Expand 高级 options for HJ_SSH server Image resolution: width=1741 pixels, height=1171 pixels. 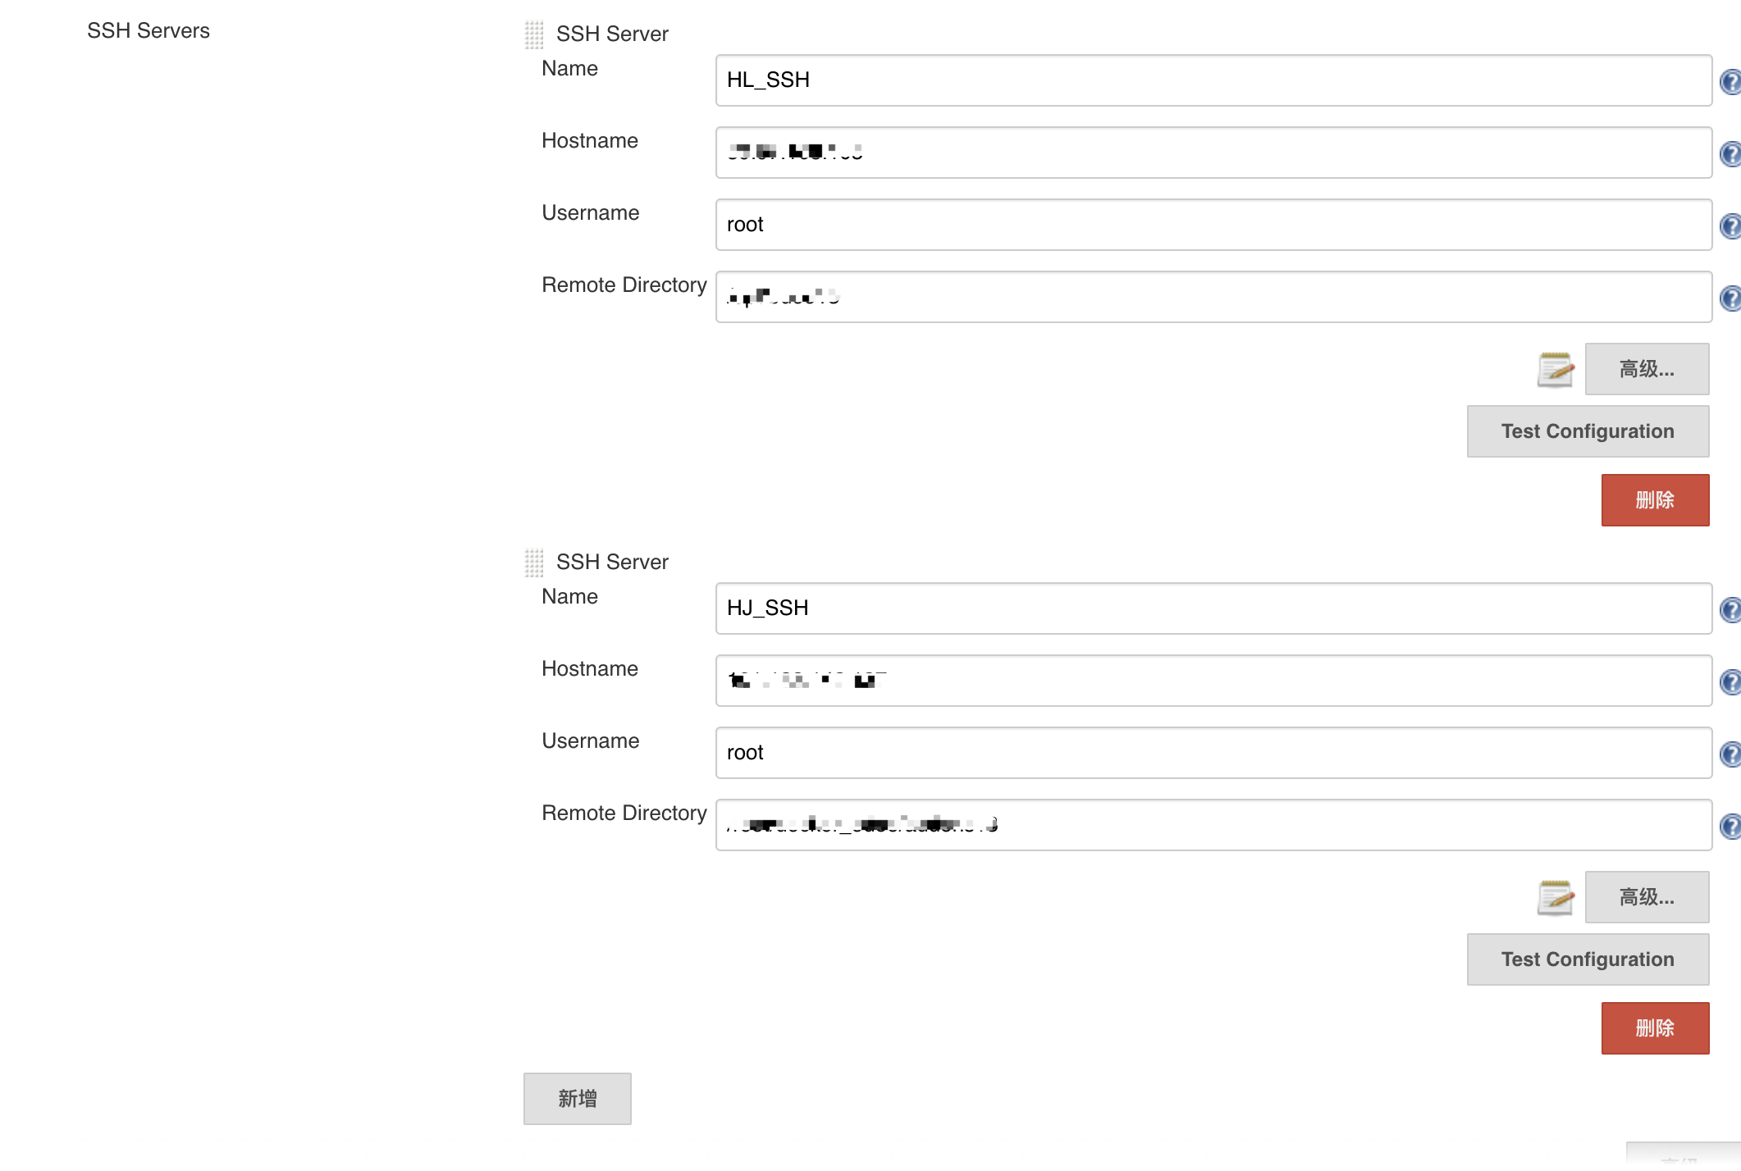click(x=1646, y=897)
